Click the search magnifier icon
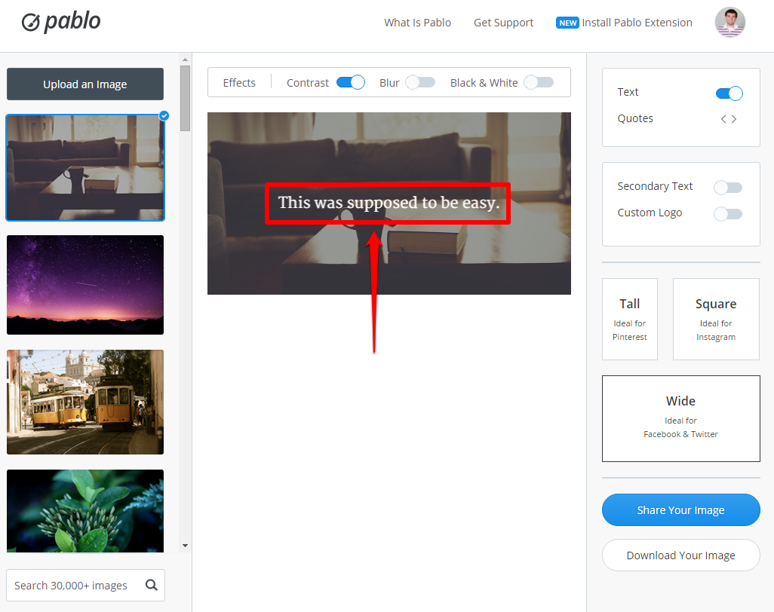The width and height of the screenshot is (774, 612). [152, 585]
